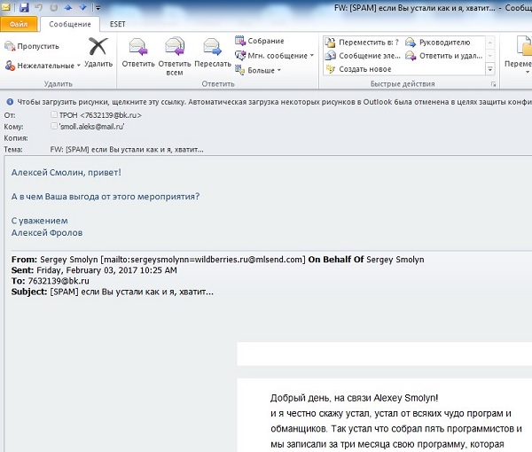Click Ответить всем to reply all
This screenshot has height=452, width=532.
(175, 57)
